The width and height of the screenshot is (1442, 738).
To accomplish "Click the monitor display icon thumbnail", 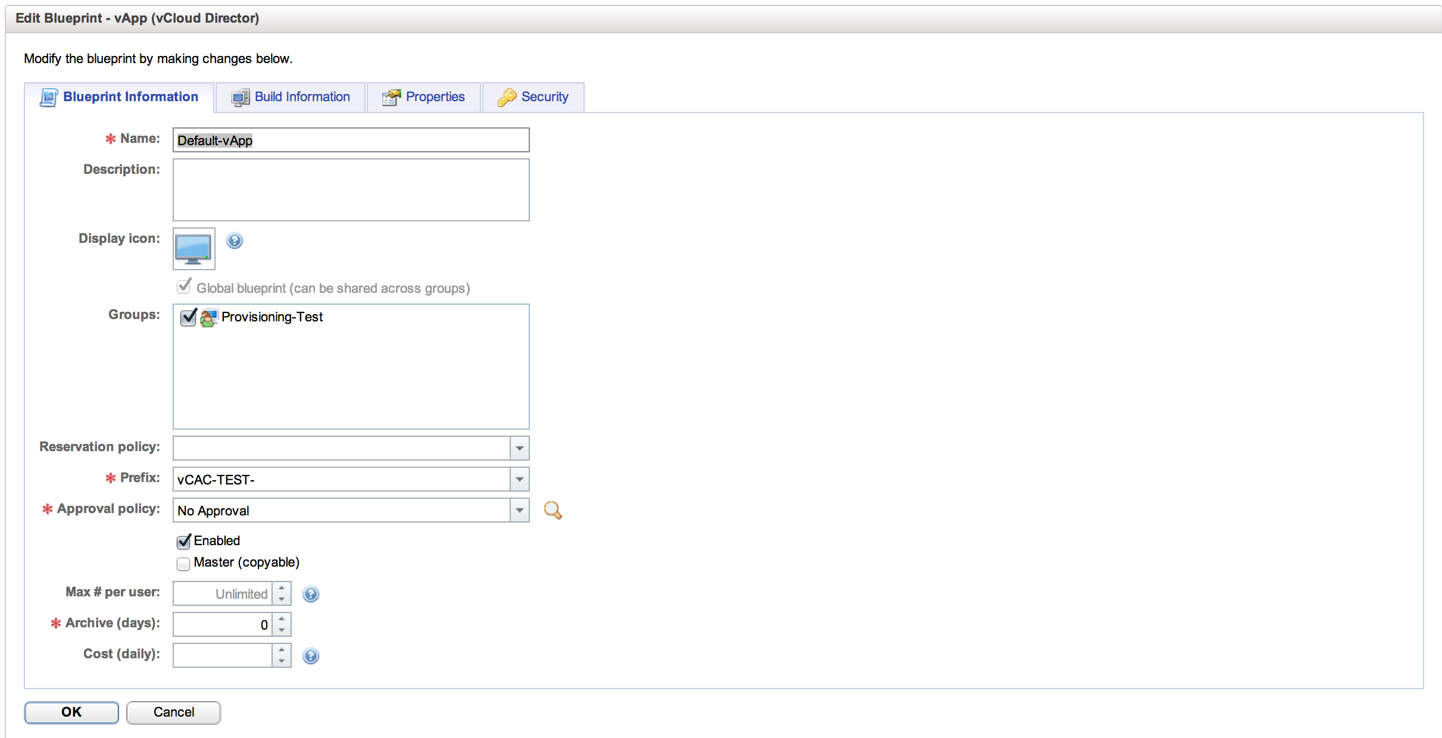I will [x=193, y=249].
